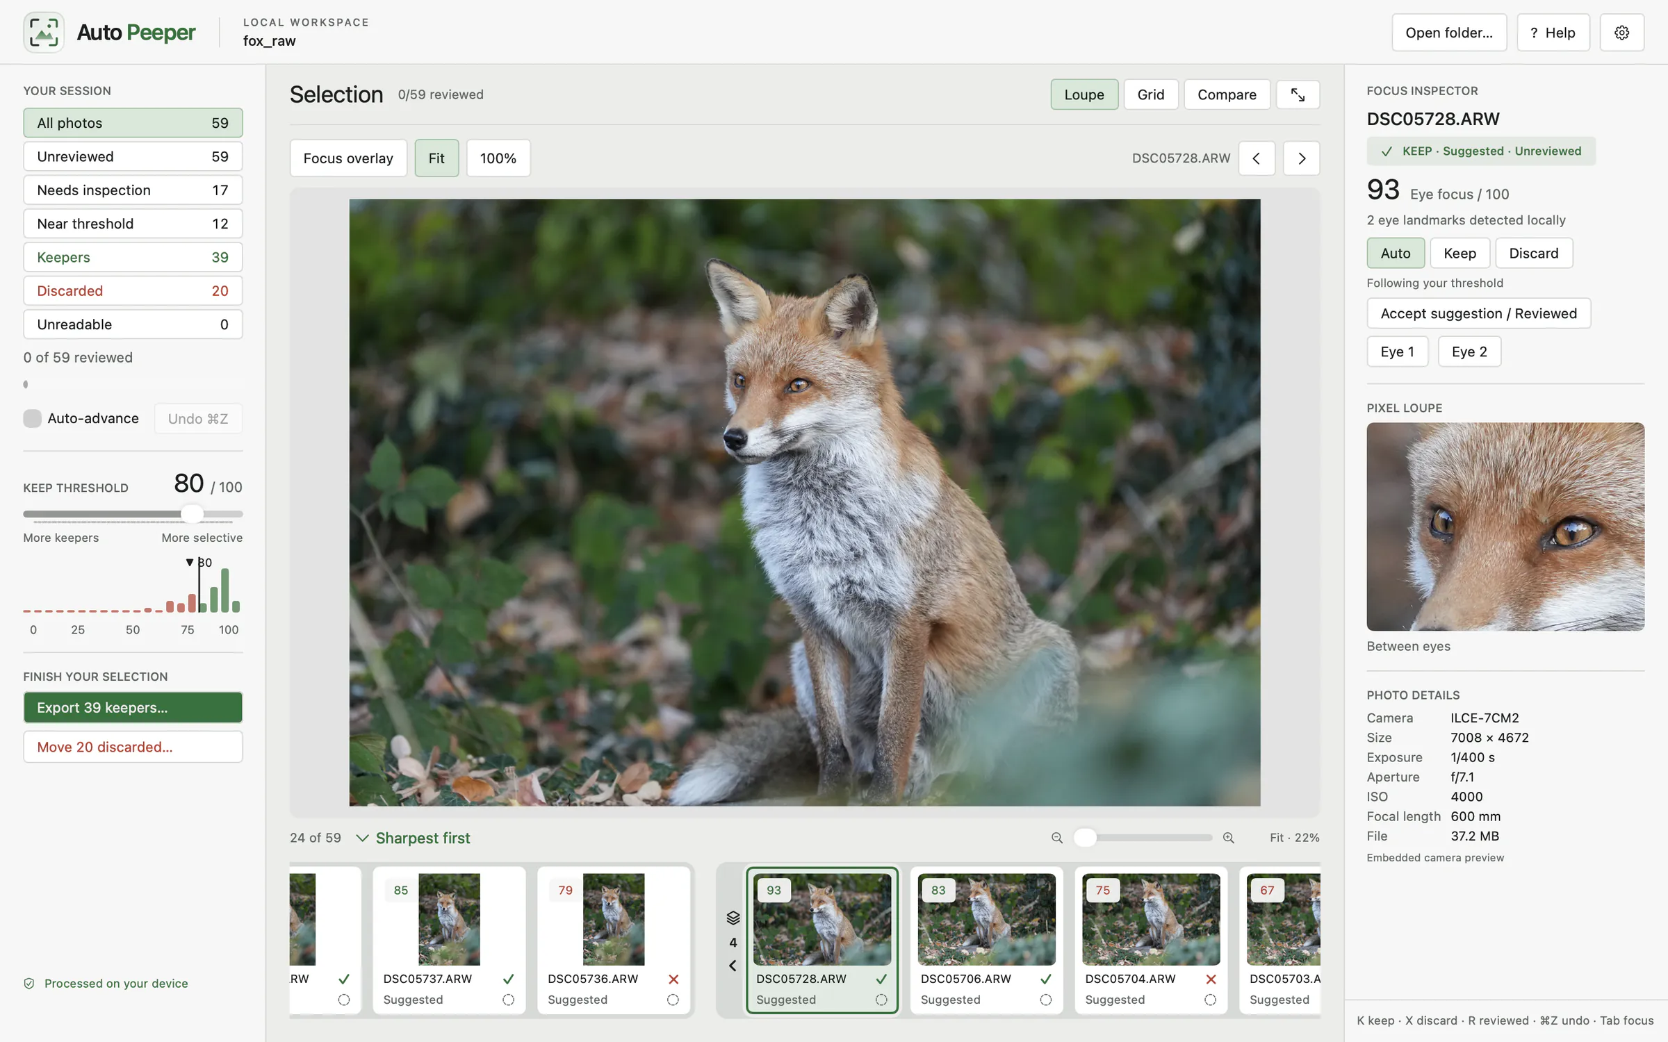
Task: Click the zoom in magnifier icon
Action: 1229,838
